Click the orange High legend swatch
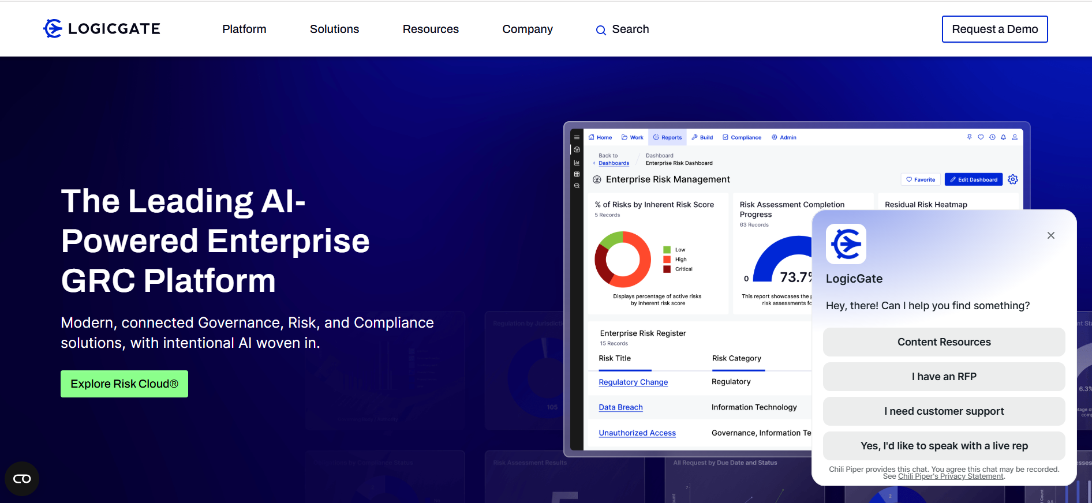Viewport: 1092px width, 503px height. [x=667, y=260]
